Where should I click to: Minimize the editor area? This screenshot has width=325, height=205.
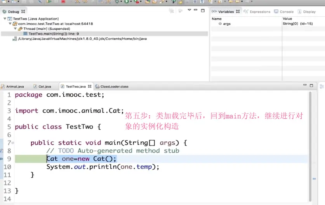[305, 85]
